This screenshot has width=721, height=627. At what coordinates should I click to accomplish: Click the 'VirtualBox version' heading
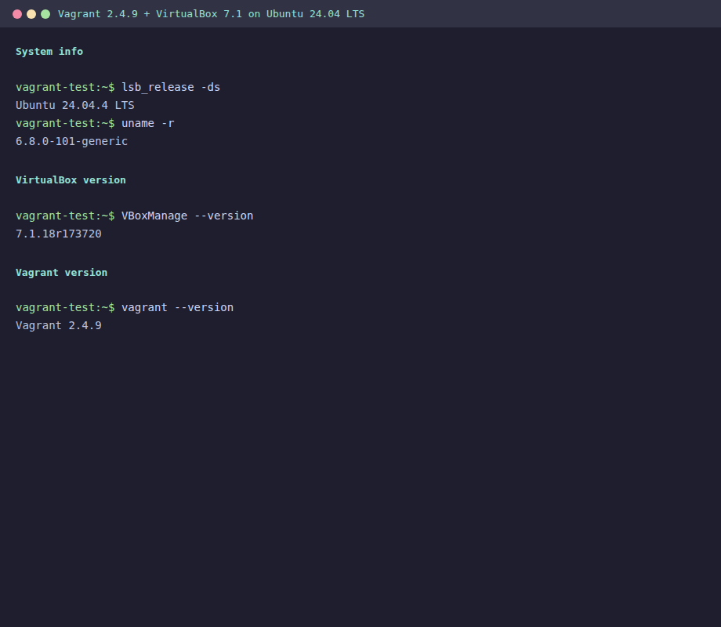point(71,179)
